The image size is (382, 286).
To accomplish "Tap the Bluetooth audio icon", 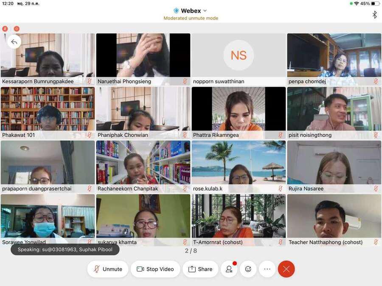I will click(374, 15).
